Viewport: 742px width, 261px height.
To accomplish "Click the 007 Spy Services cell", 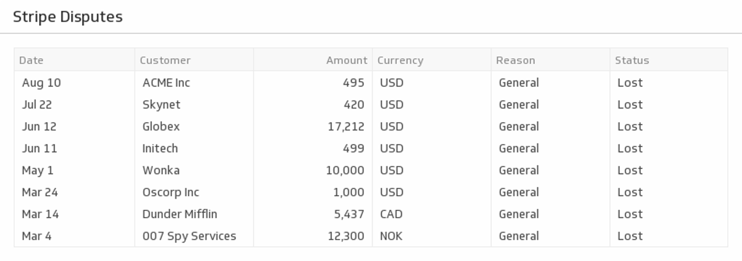I will (x=189, y=236).
